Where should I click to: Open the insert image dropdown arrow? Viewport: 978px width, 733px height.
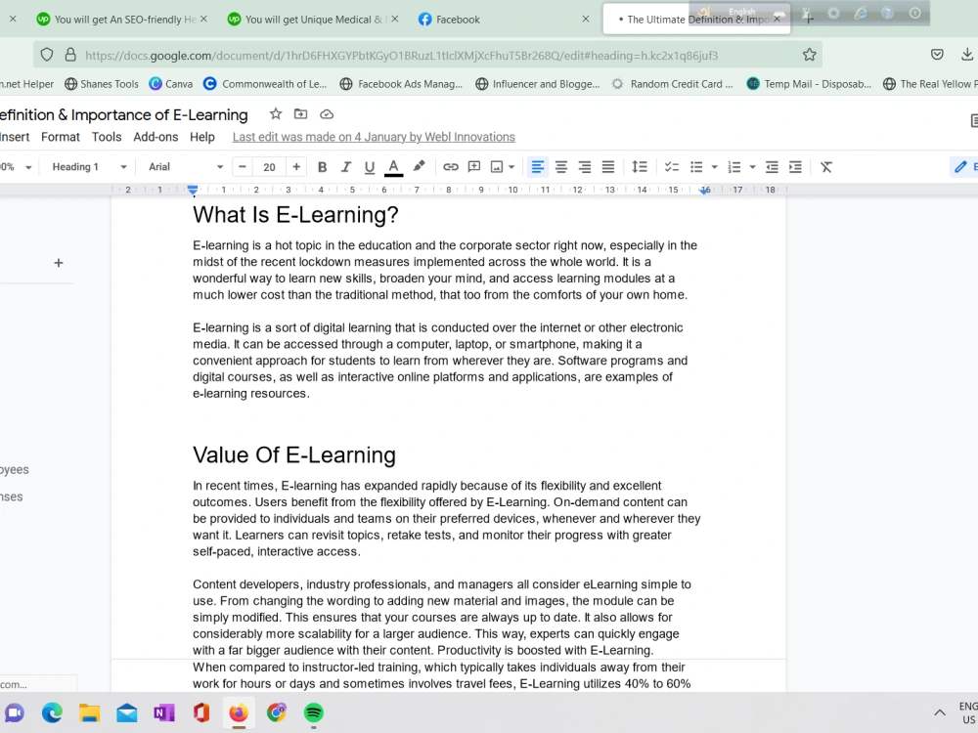[511, 167]
